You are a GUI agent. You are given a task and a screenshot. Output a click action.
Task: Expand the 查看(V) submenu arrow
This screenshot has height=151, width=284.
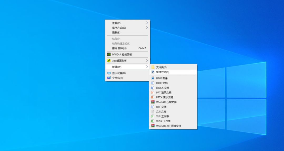(147, 23)
